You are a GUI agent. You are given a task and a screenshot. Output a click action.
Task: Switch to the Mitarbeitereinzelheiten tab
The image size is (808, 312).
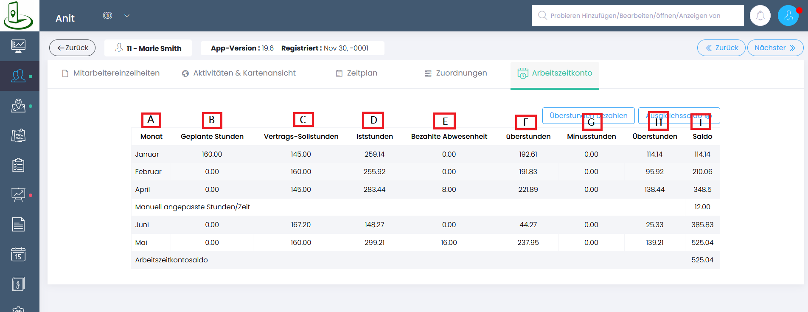pyautogui.click(x=111, y=73)
